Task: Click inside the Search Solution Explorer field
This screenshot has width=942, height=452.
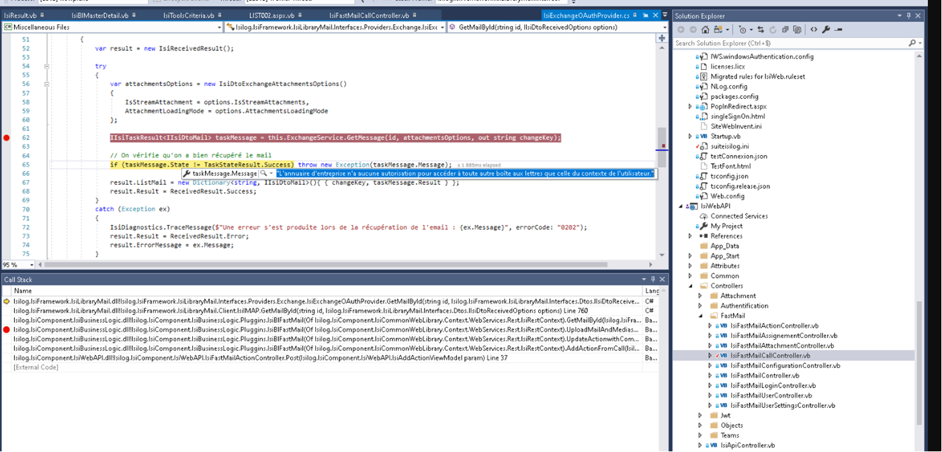Action: pyautogui.click(x=773, y=42)
